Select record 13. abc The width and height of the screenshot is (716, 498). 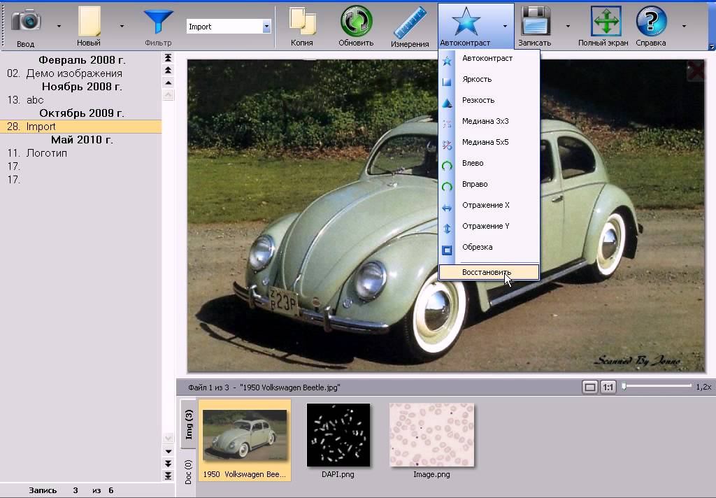(81, 100)
